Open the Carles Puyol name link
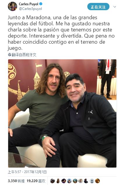This screenshot has width=124, height=185. 29,4
